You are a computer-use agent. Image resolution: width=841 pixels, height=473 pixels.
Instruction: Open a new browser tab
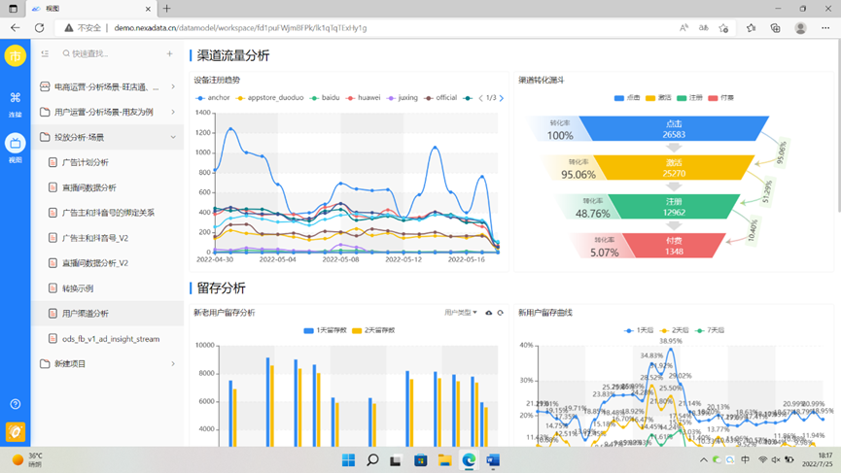tap(167, 9)
